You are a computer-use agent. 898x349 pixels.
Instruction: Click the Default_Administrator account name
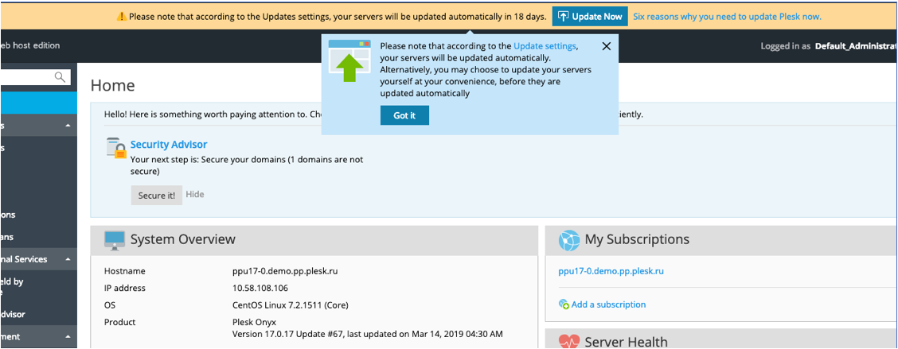(x=856, y=46)
